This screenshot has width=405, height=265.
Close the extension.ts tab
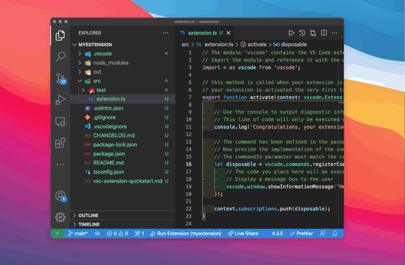(228, 33)
